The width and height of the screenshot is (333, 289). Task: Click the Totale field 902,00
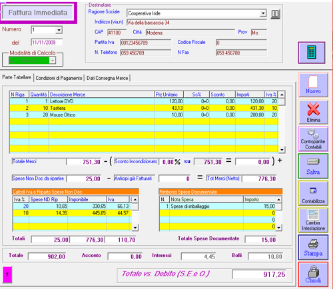tap(47, 256)
